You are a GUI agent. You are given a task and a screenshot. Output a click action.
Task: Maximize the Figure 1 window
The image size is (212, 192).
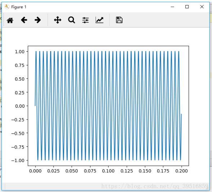tap(187, 7)
